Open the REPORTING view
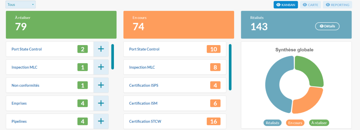This screenshot has height=130, width=360. click(337, 5)
